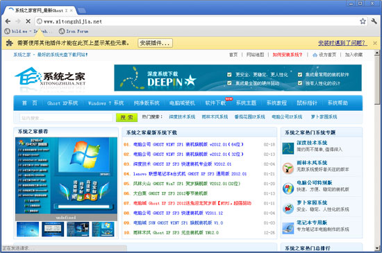382x253 pixels.
Task: Click the 笔记本专用版 laptop icon
Action: (x=288, y=228)
